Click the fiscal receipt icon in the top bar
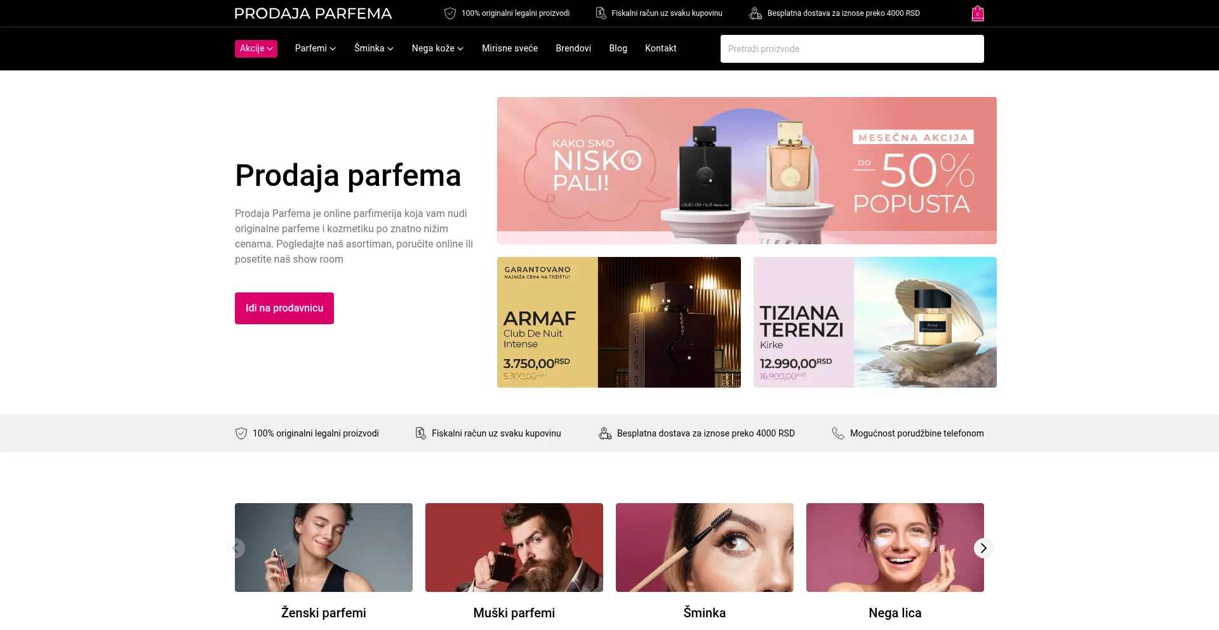This screenshot has height=630, width=1219. tap(601, 13)
